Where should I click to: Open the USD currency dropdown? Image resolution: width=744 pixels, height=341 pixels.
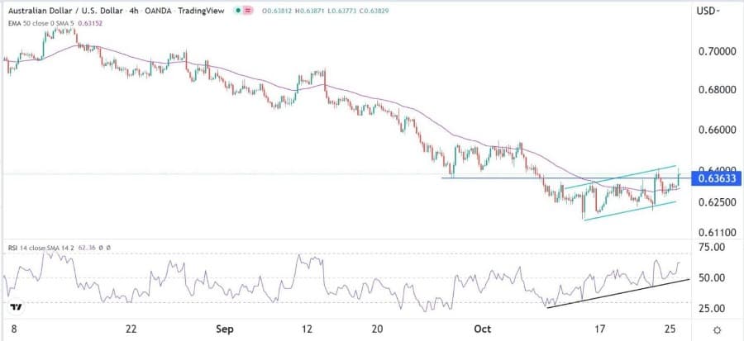(708, 11)
